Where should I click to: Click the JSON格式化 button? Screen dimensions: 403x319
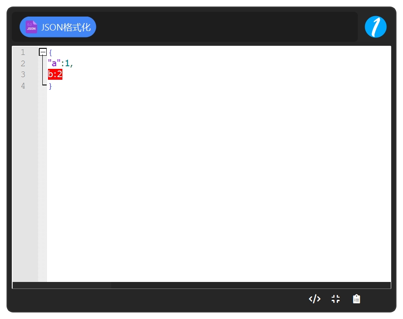pyautogui.click(x=58, y=27)
